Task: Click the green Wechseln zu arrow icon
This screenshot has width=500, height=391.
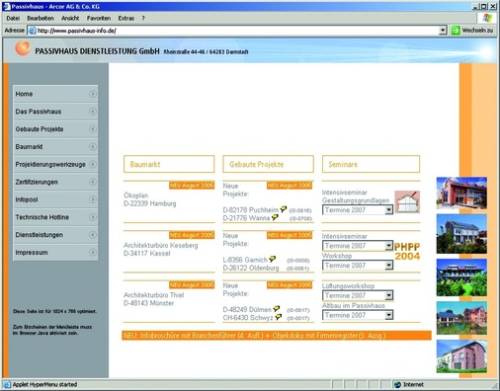Action: 456,31
